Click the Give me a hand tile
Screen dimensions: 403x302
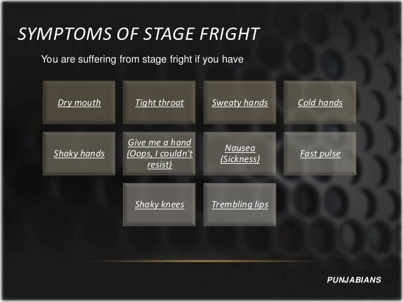coord(159,154)
